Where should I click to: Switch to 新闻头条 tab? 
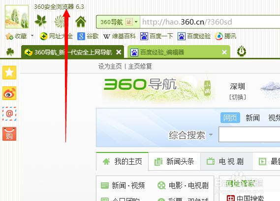click(175, 161)
